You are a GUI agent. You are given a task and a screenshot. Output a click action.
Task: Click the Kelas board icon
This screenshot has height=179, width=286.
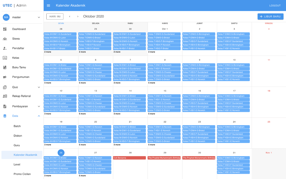point(5,58)
